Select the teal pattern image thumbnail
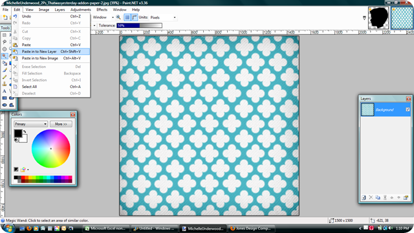Screen dimensions: 414x233 pyautogui.click(x=402, y=18)
